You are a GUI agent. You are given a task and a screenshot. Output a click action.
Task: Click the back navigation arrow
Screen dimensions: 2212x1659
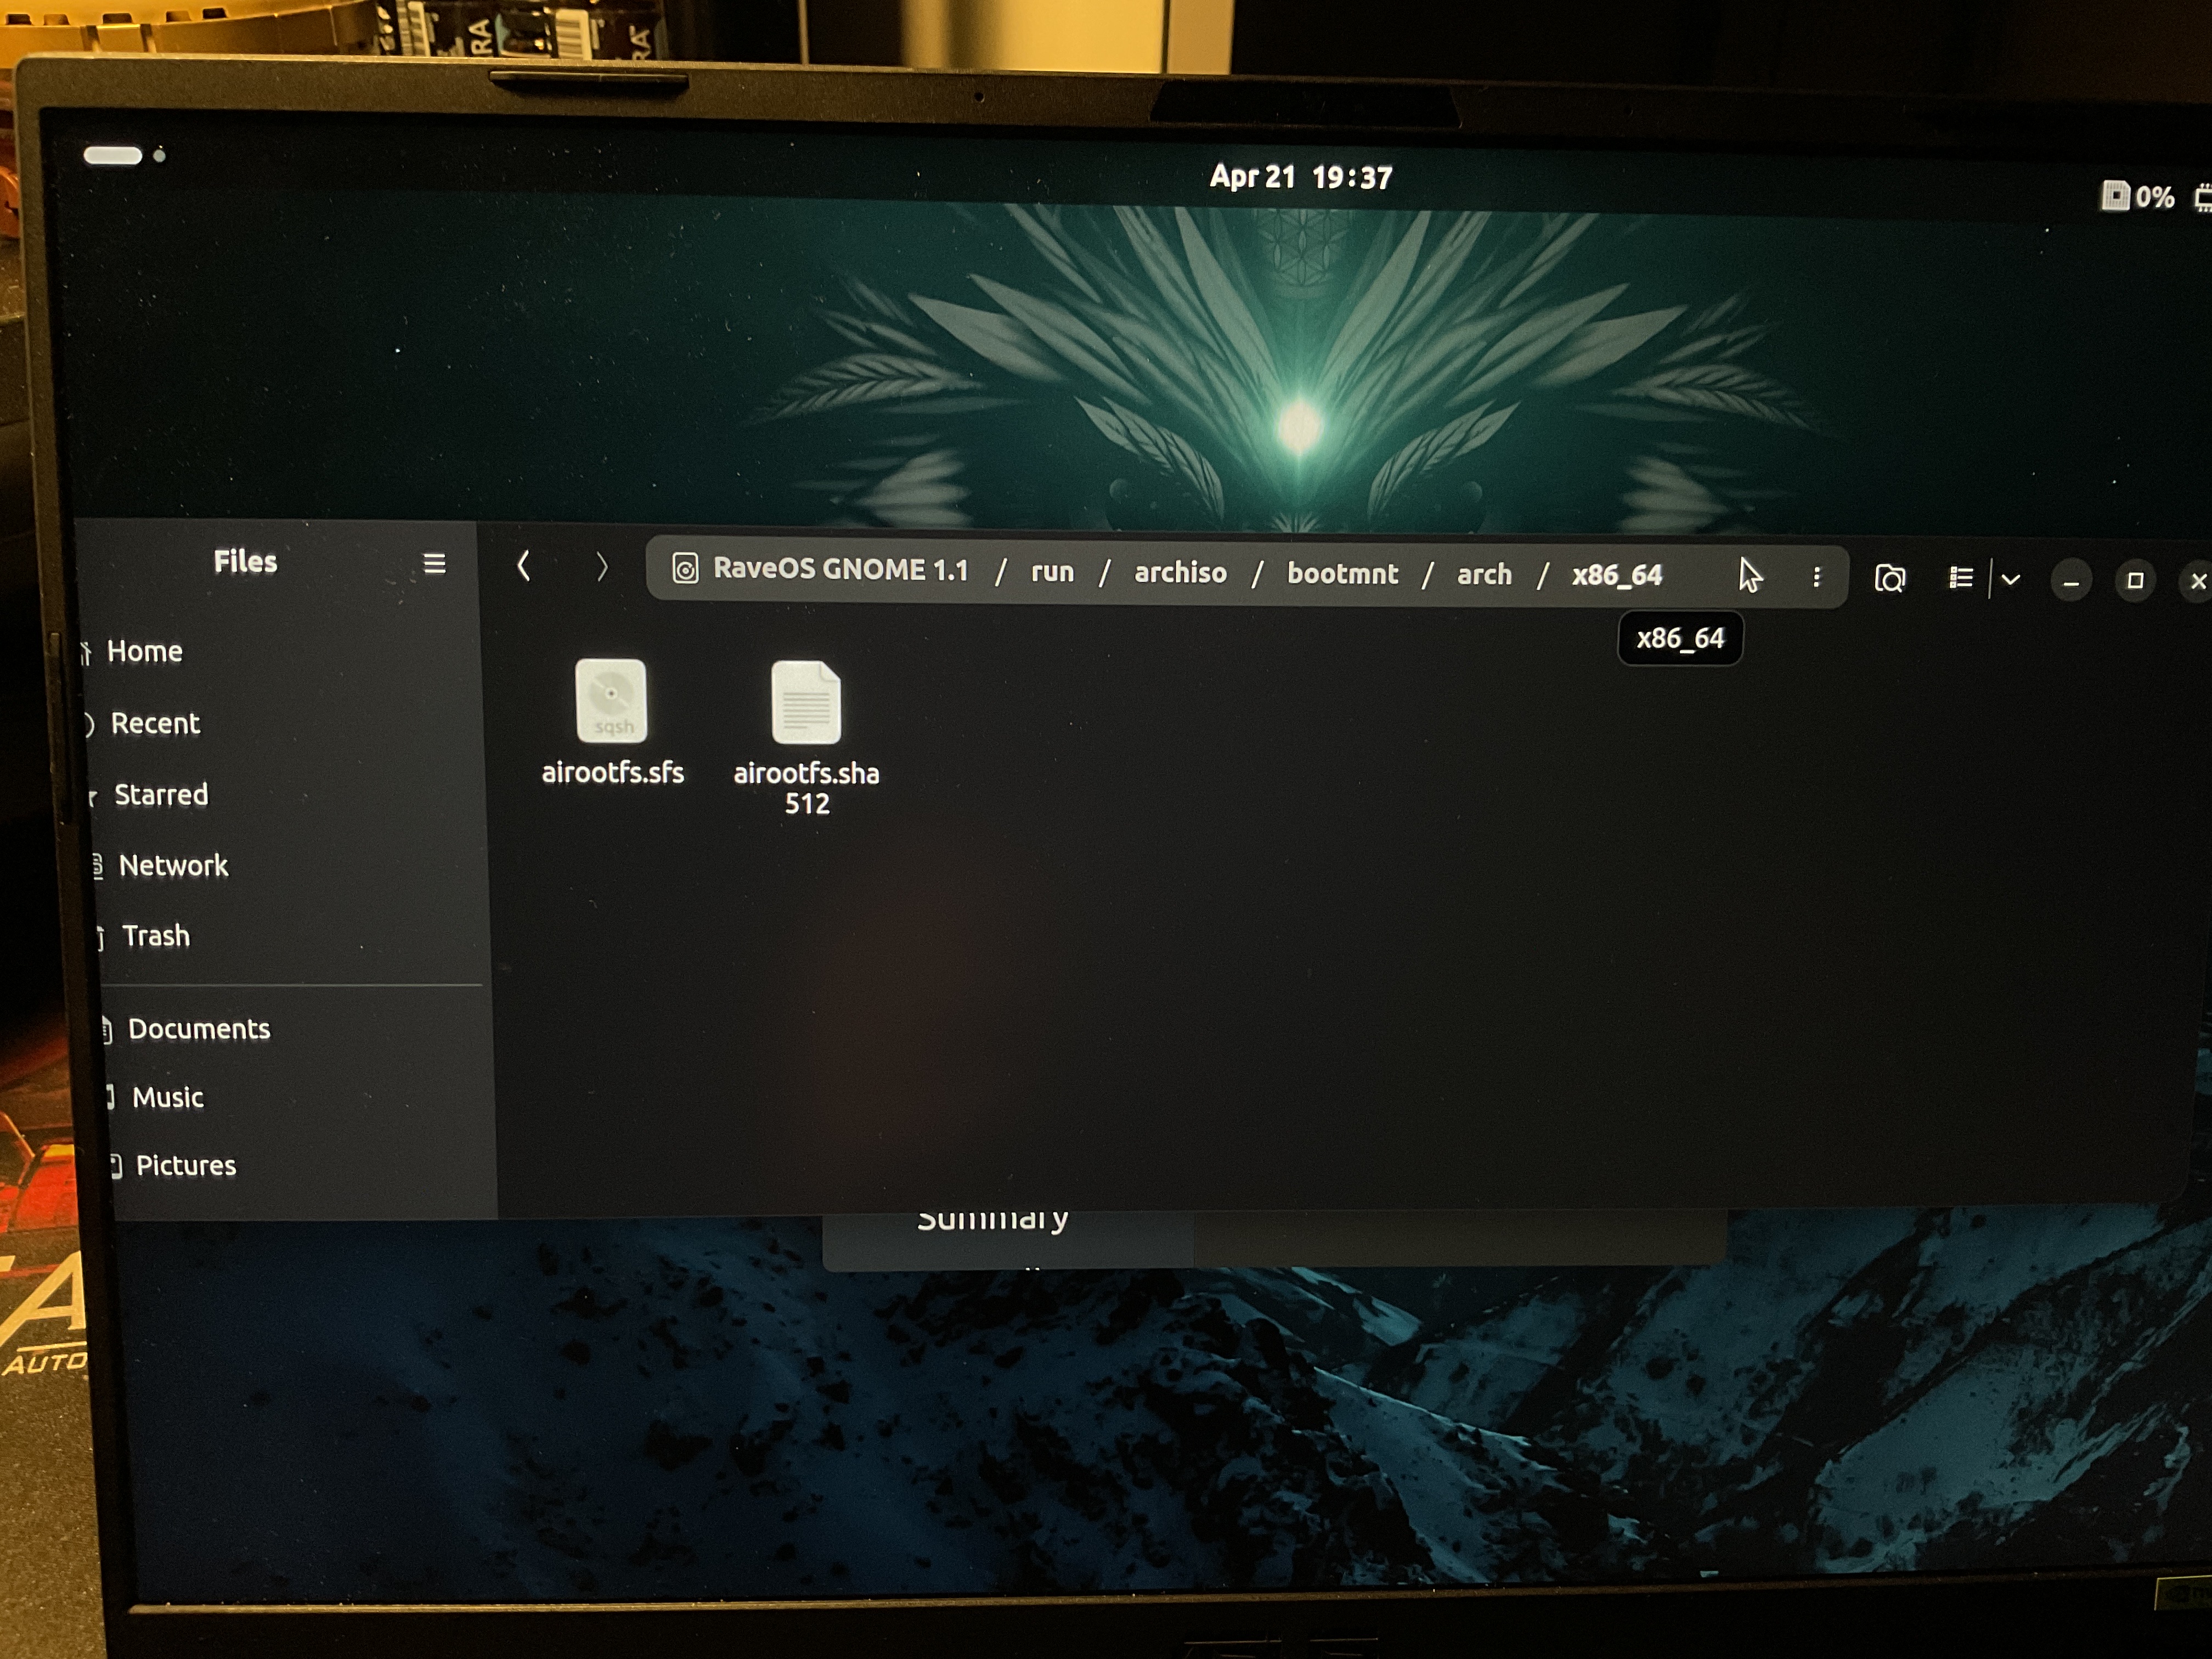click(x=523, y=567)
